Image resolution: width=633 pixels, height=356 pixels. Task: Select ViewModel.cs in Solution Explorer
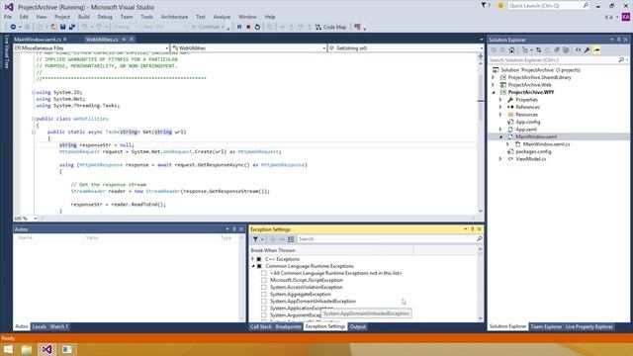pyautogui.click(x=530, y=159)
